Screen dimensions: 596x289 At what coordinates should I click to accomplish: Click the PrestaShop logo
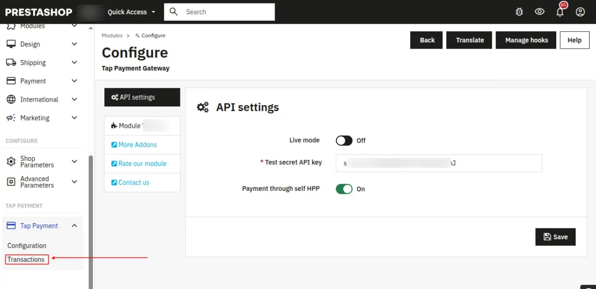pyautogui.click(x=38, y=12)
